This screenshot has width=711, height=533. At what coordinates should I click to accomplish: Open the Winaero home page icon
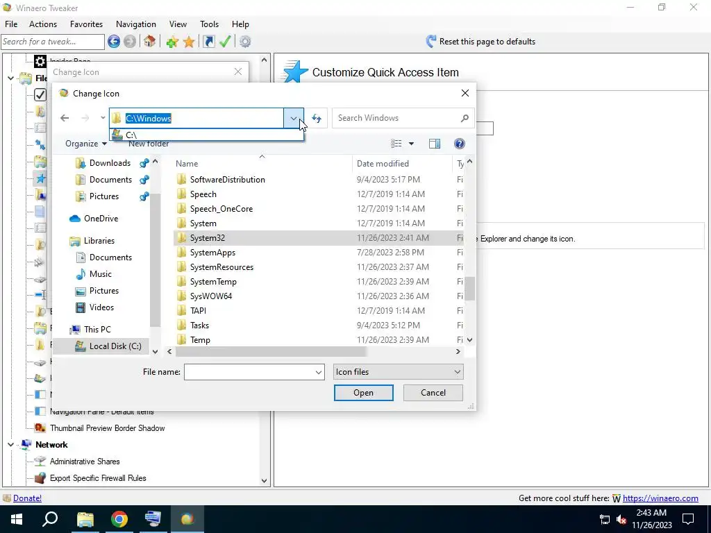pos(149,42)
